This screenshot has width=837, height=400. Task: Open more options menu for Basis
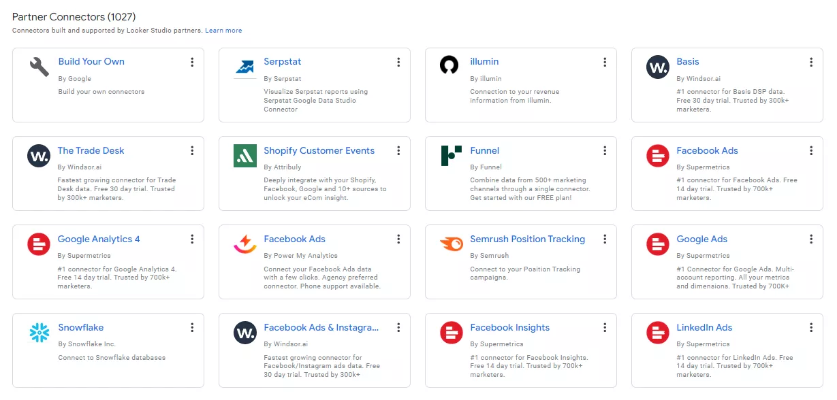click(x=811, y=62)
